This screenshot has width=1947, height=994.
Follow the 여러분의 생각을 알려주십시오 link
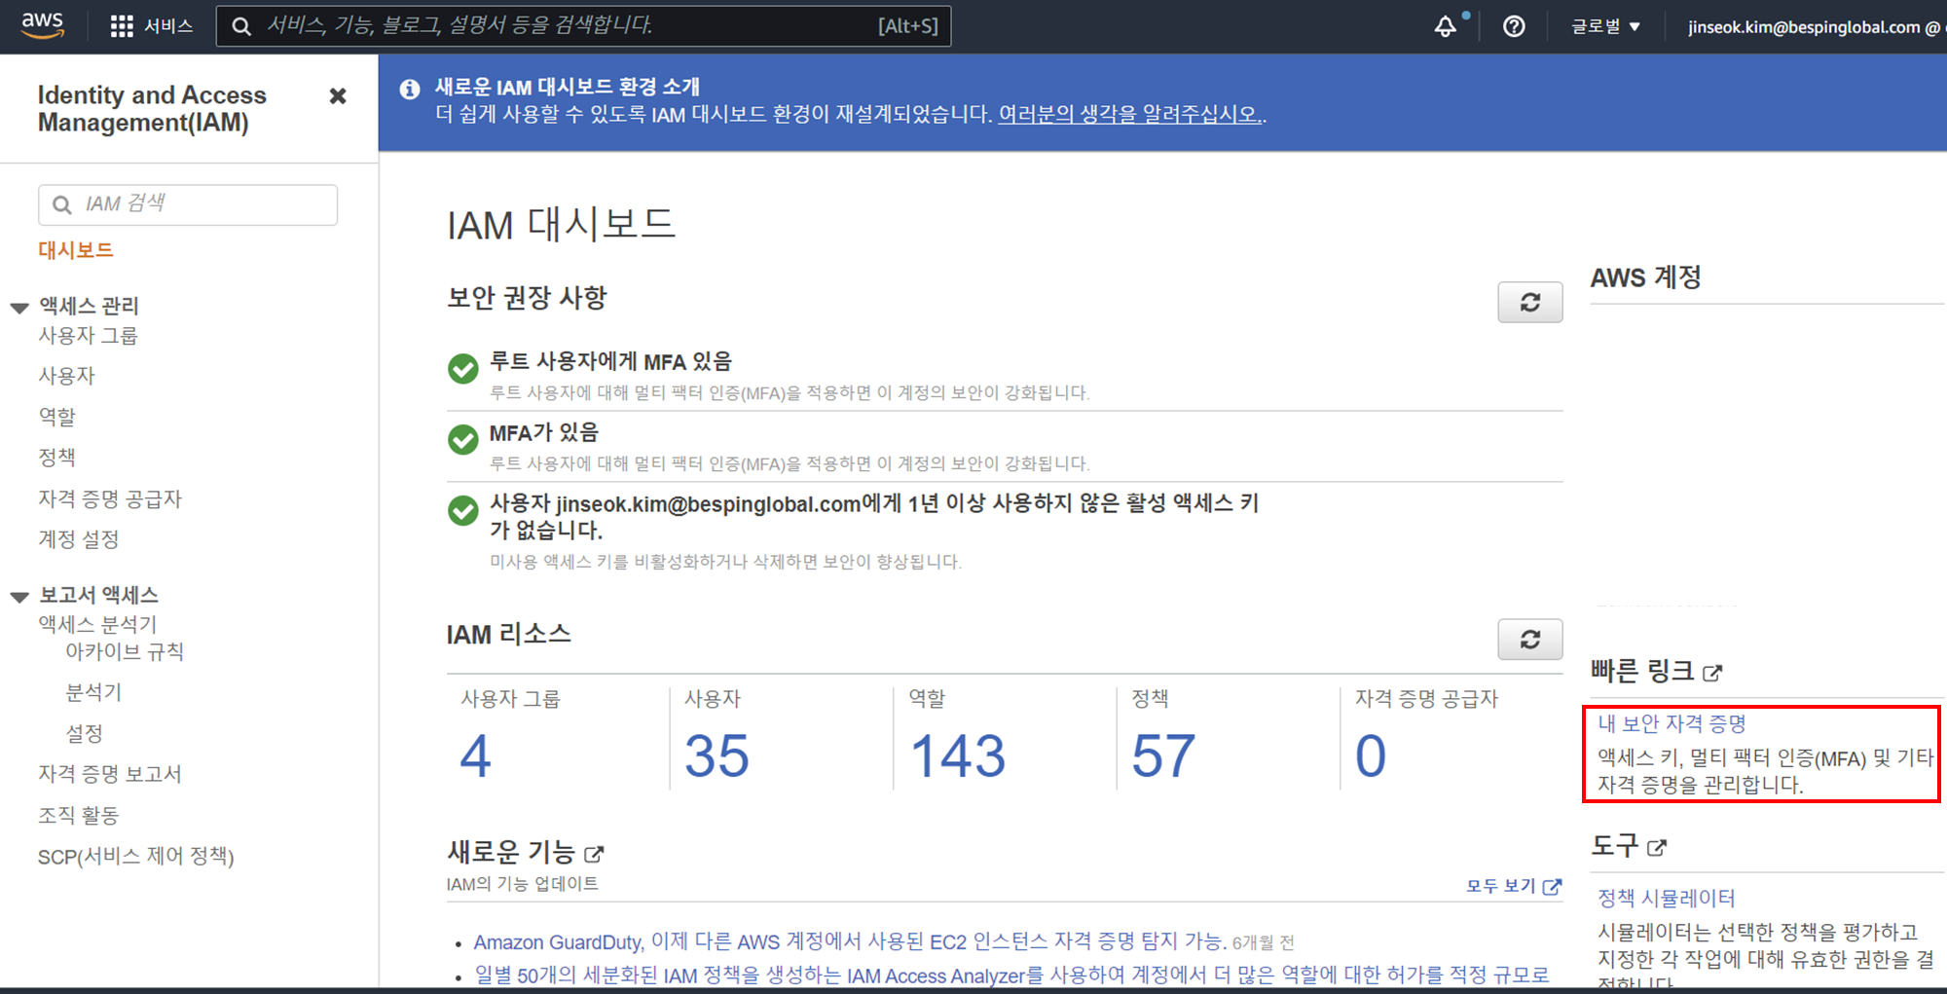[1130, 114]
